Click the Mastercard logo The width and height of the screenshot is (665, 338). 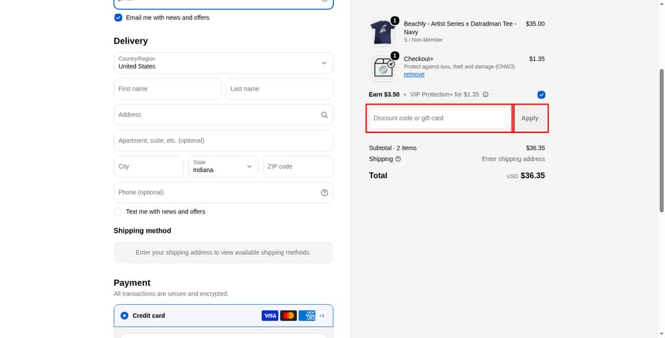(288, 316)
